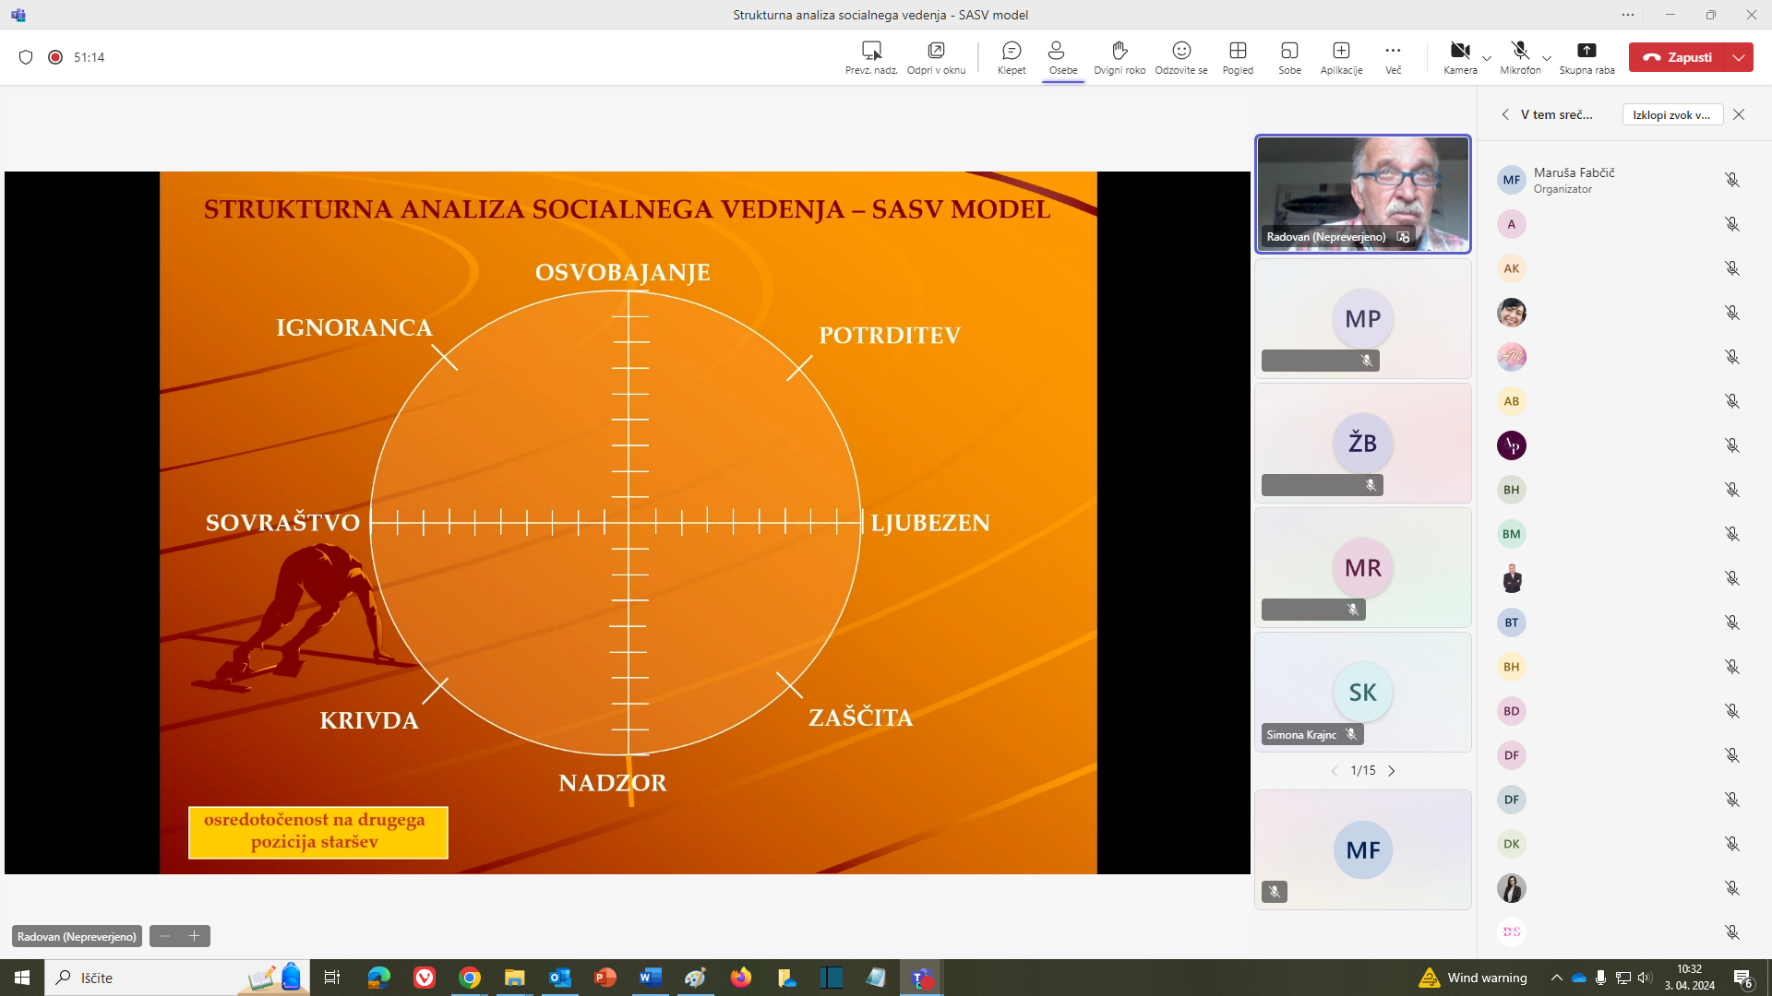Screen dimensions: 1772x996
Task: Open Wind warning weather notification
Action: [x=1473, y=978]
